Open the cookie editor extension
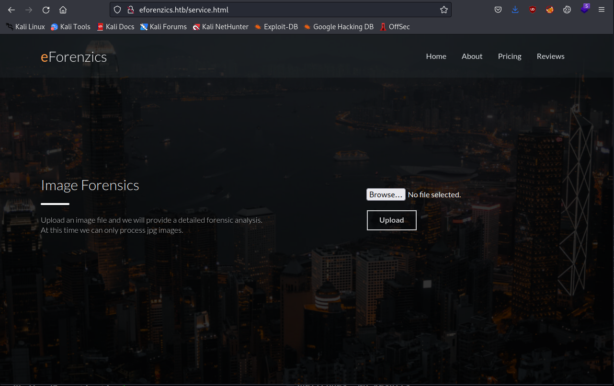 (567, 10)
